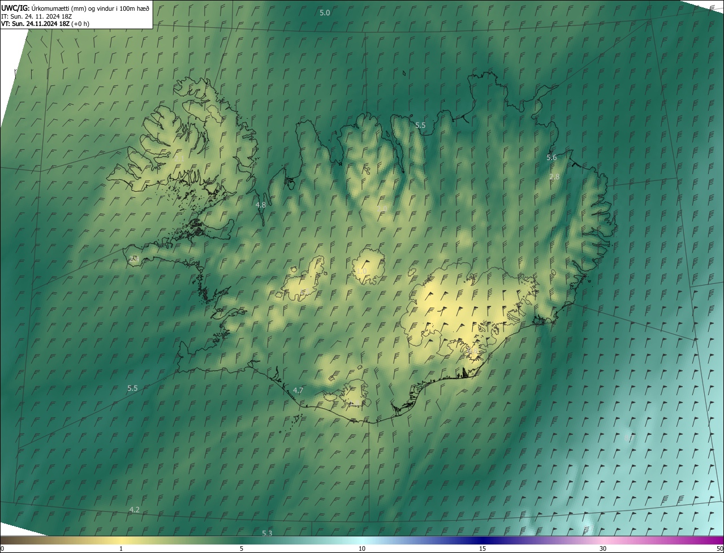Click the color scale tick label 5
Viewport: 724px width, 553px height.
pyautogui.click(x=242, y=548)
